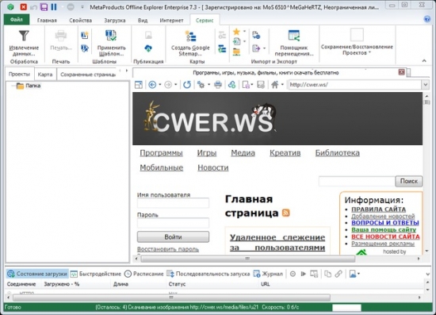The image size is (436, 315).
Task: Click the green download-link icon in the browser toolbar
Action: [x=231, y=85]
